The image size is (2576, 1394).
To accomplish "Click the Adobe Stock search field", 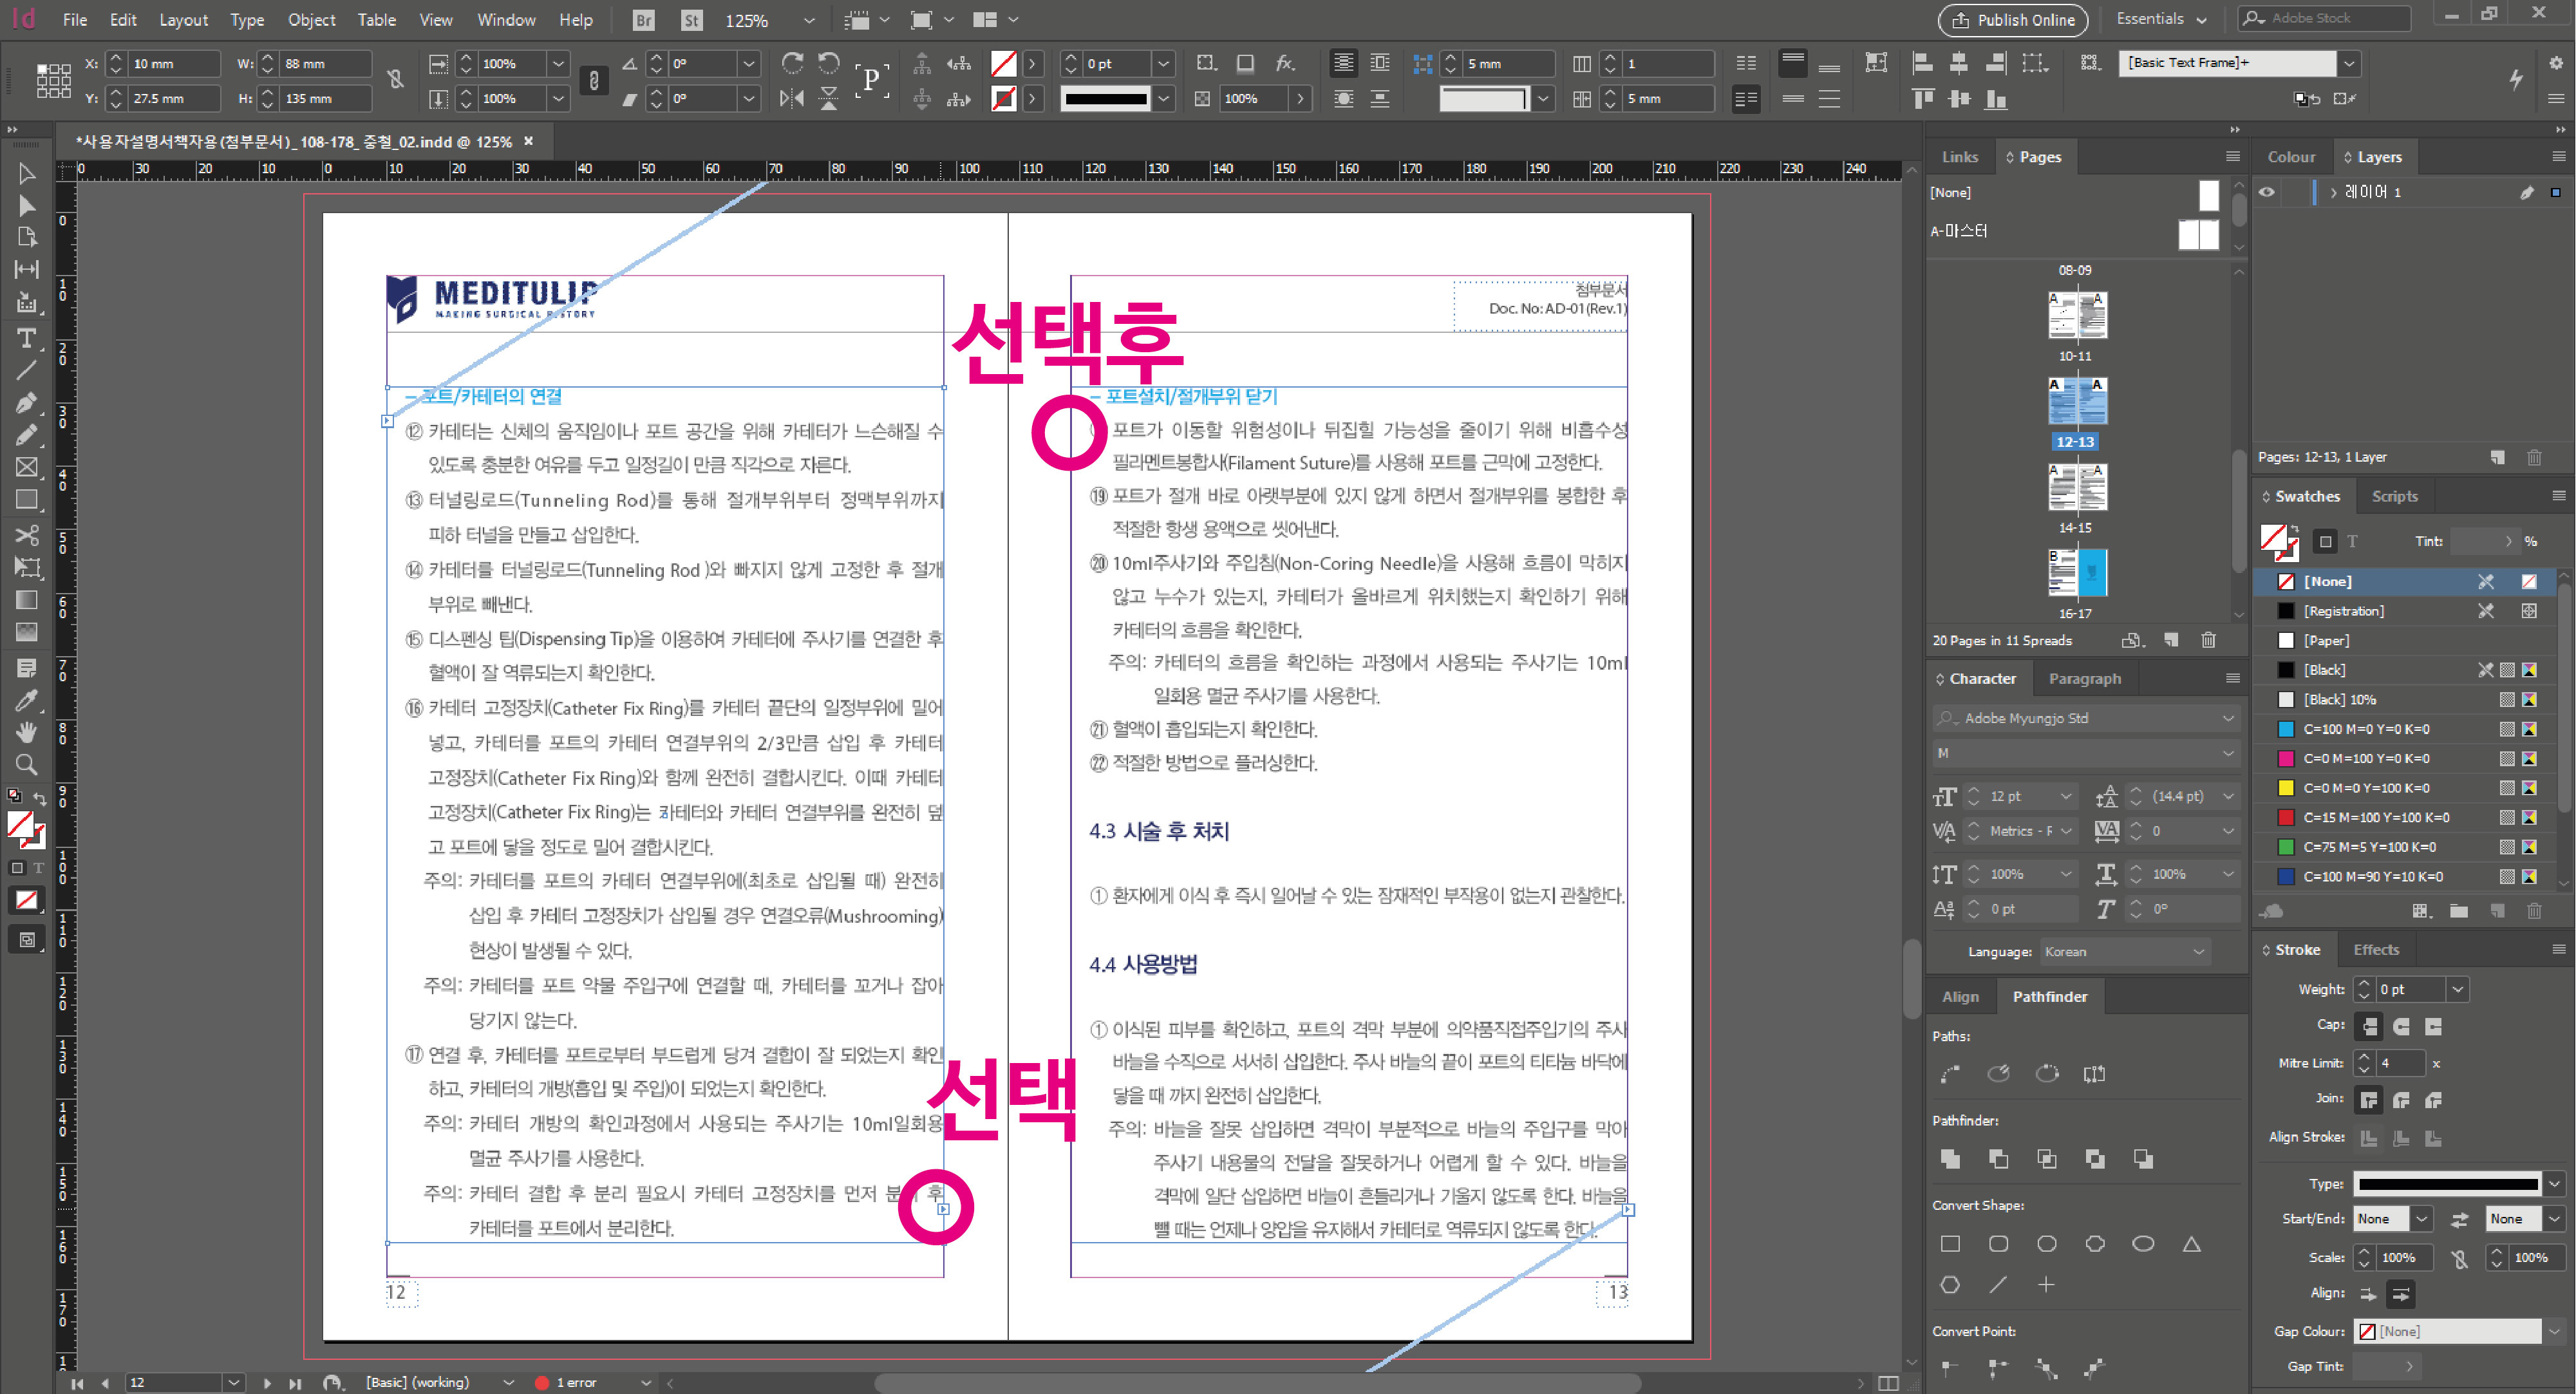I will pos(2323,18).
